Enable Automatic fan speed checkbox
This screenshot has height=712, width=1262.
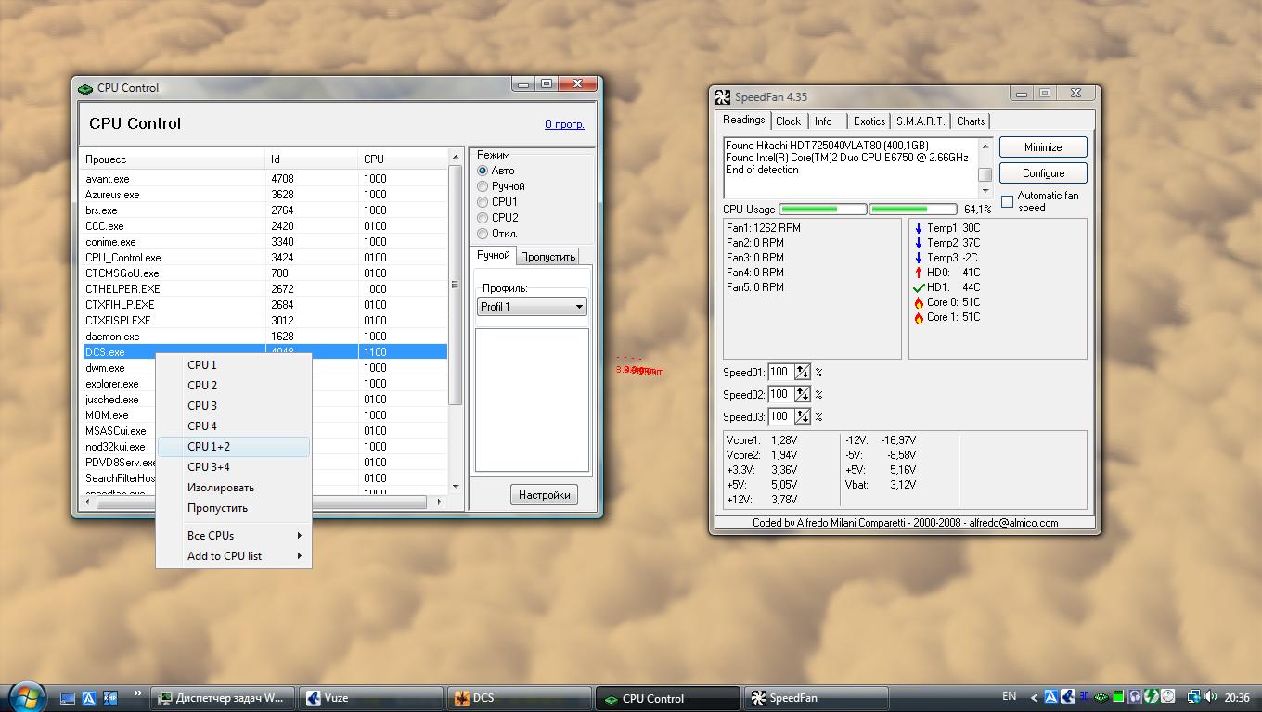tap(1008, 201)
